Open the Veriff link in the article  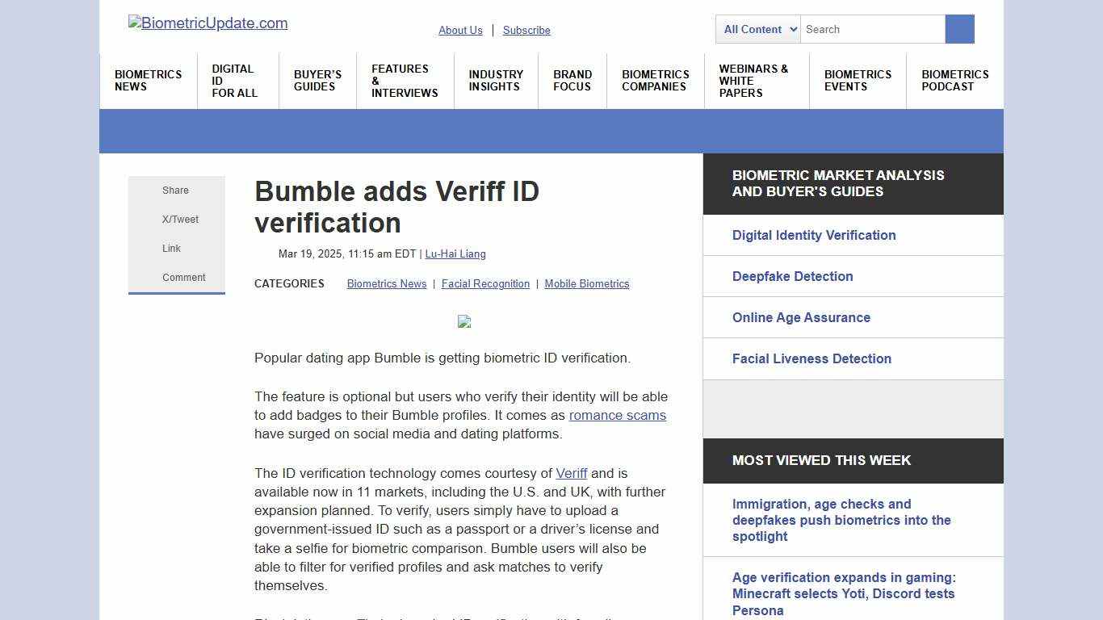(x=572, y=473)
